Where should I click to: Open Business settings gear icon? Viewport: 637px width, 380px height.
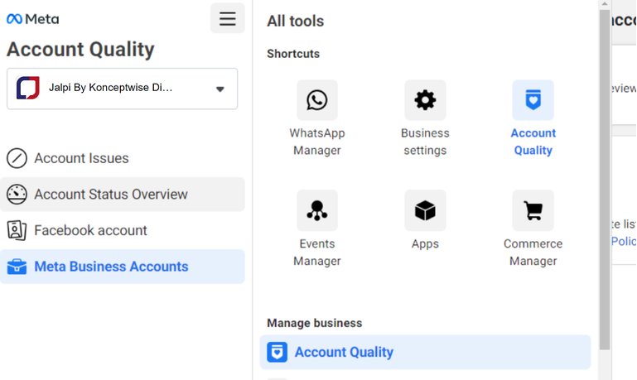(x=425, y=100)
